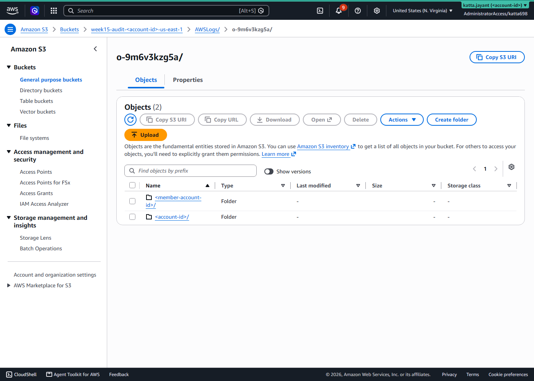
Task: Click the Copy URL button
Action: 222,120
